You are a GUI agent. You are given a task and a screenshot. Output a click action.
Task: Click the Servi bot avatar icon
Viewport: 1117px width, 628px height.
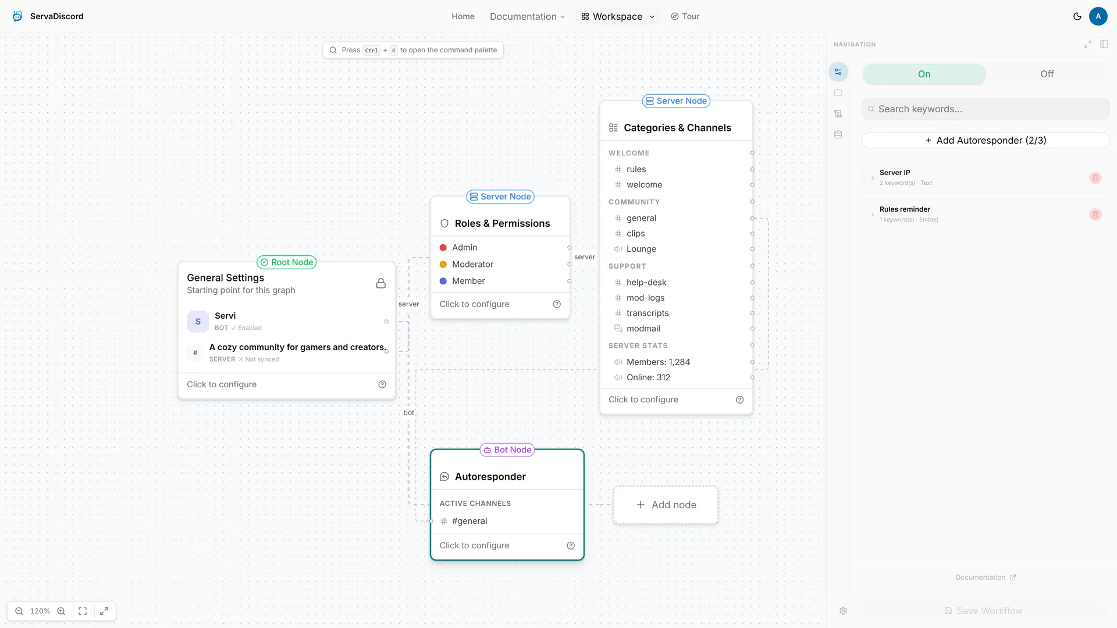(x=198, y=322)
